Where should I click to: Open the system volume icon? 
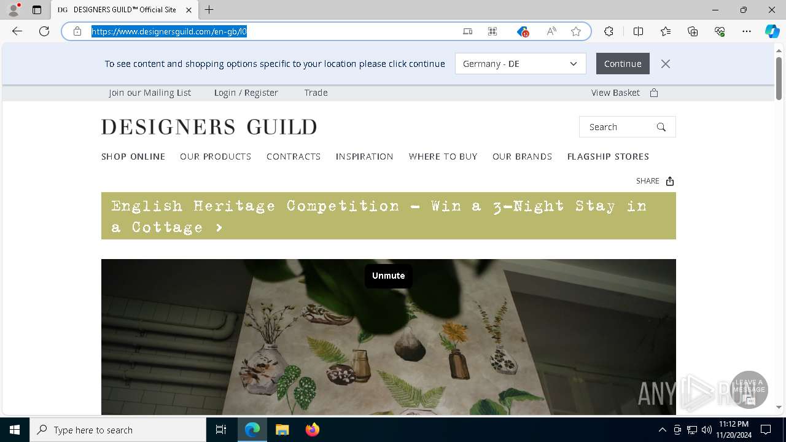(x=707, y=430)
